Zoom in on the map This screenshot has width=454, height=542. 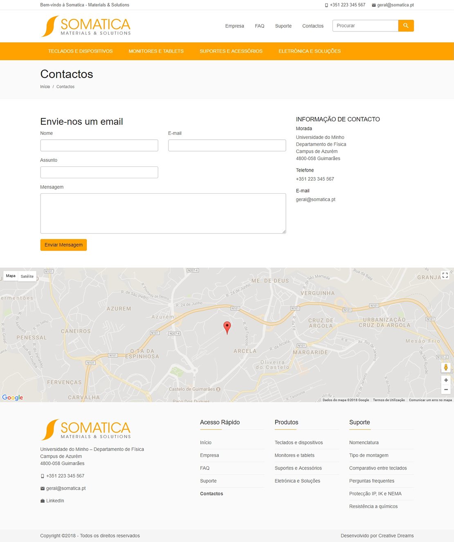pos(446,380)
